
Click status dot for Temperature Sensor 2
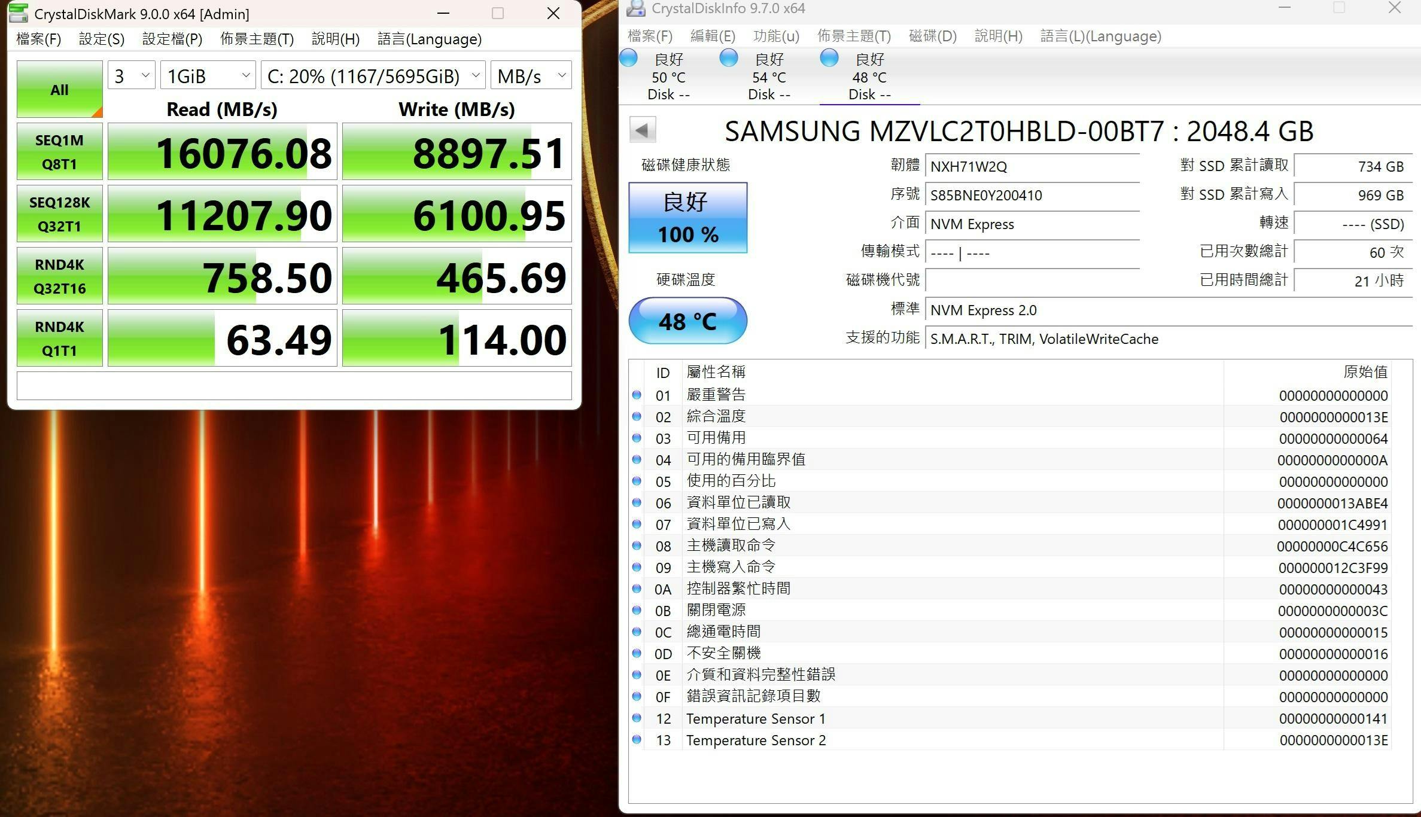tap(637, 739)
